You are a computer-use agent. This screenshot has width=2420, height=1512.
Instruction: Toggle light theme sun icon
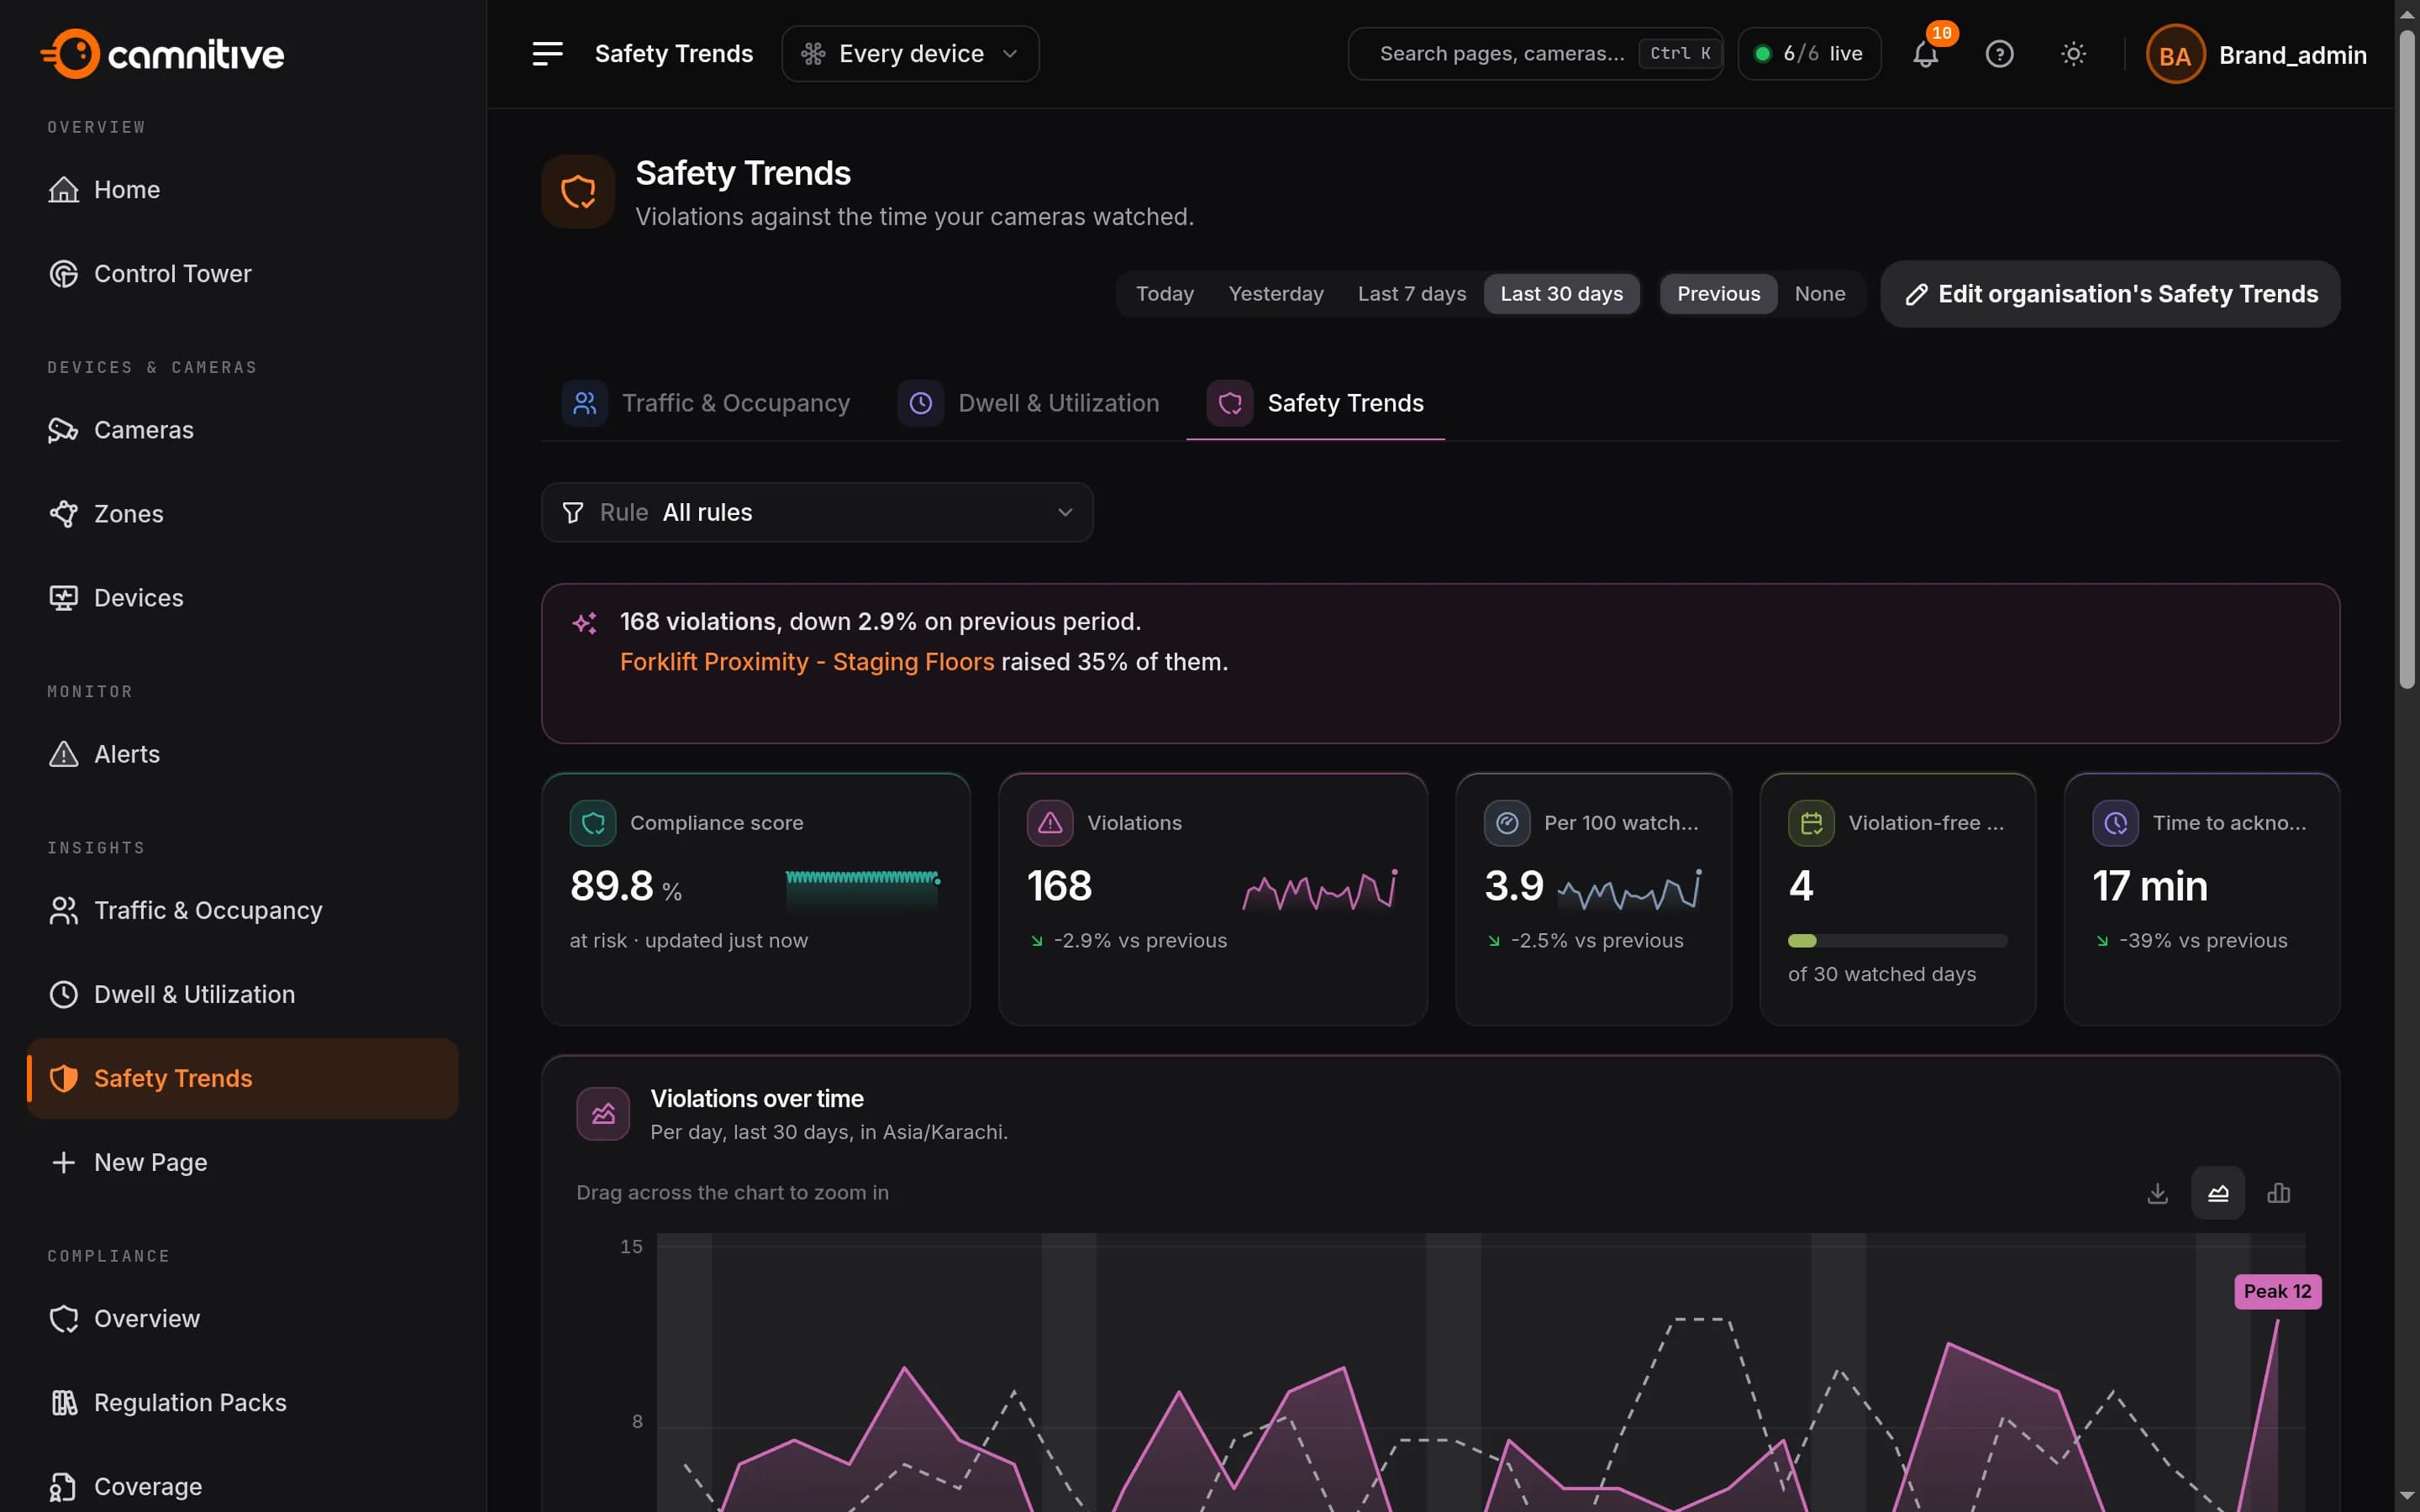point(2073,54)
